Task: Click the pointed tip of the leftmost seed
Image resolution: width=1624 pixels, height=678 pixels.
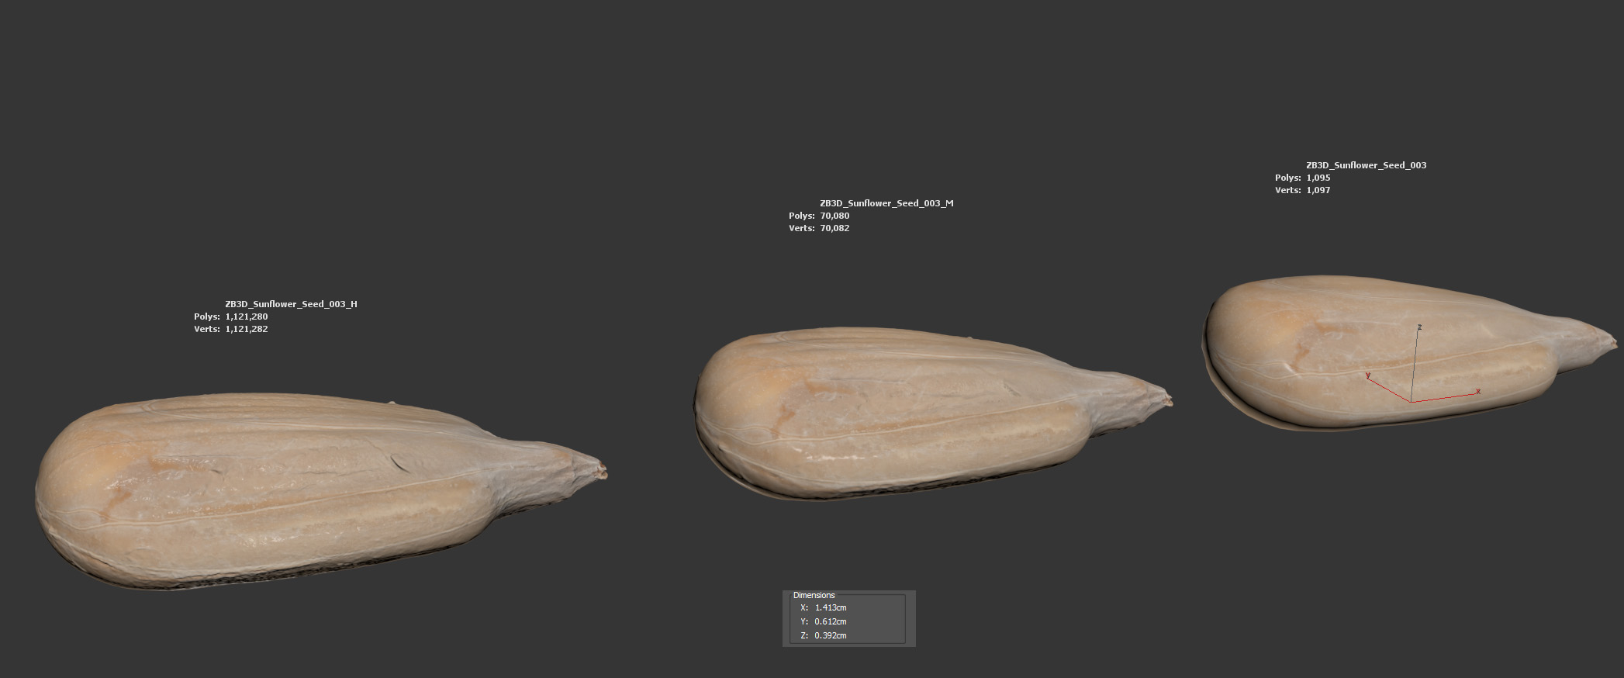Action: 601,469
